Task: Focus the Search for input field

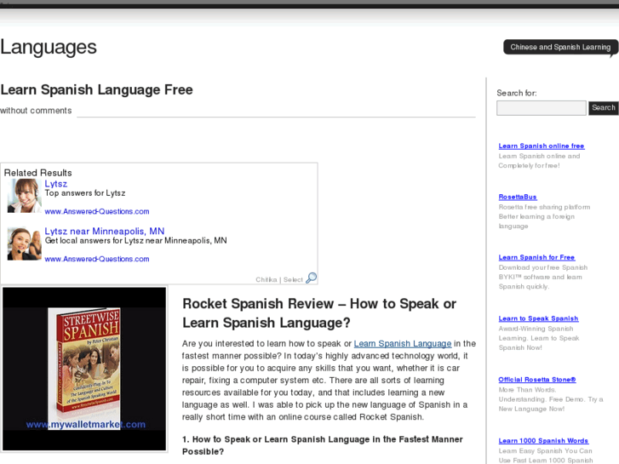Action: pos(542,108)
